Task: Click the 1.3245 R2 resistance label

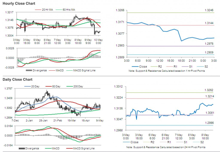Action: click(209, 11)
